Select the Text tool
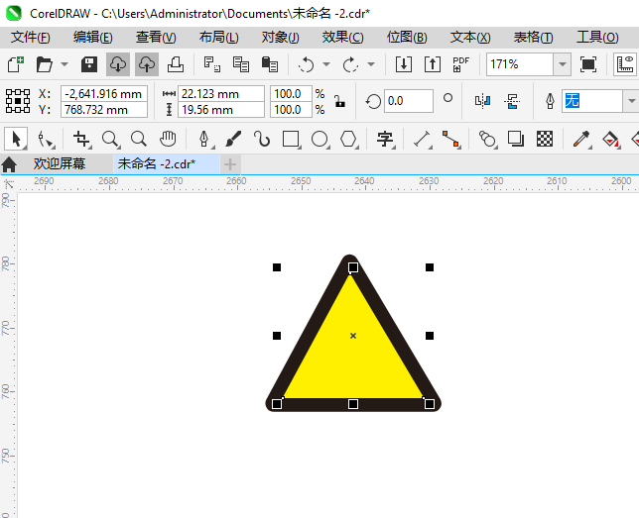639x518 pixels. (385, 140)
